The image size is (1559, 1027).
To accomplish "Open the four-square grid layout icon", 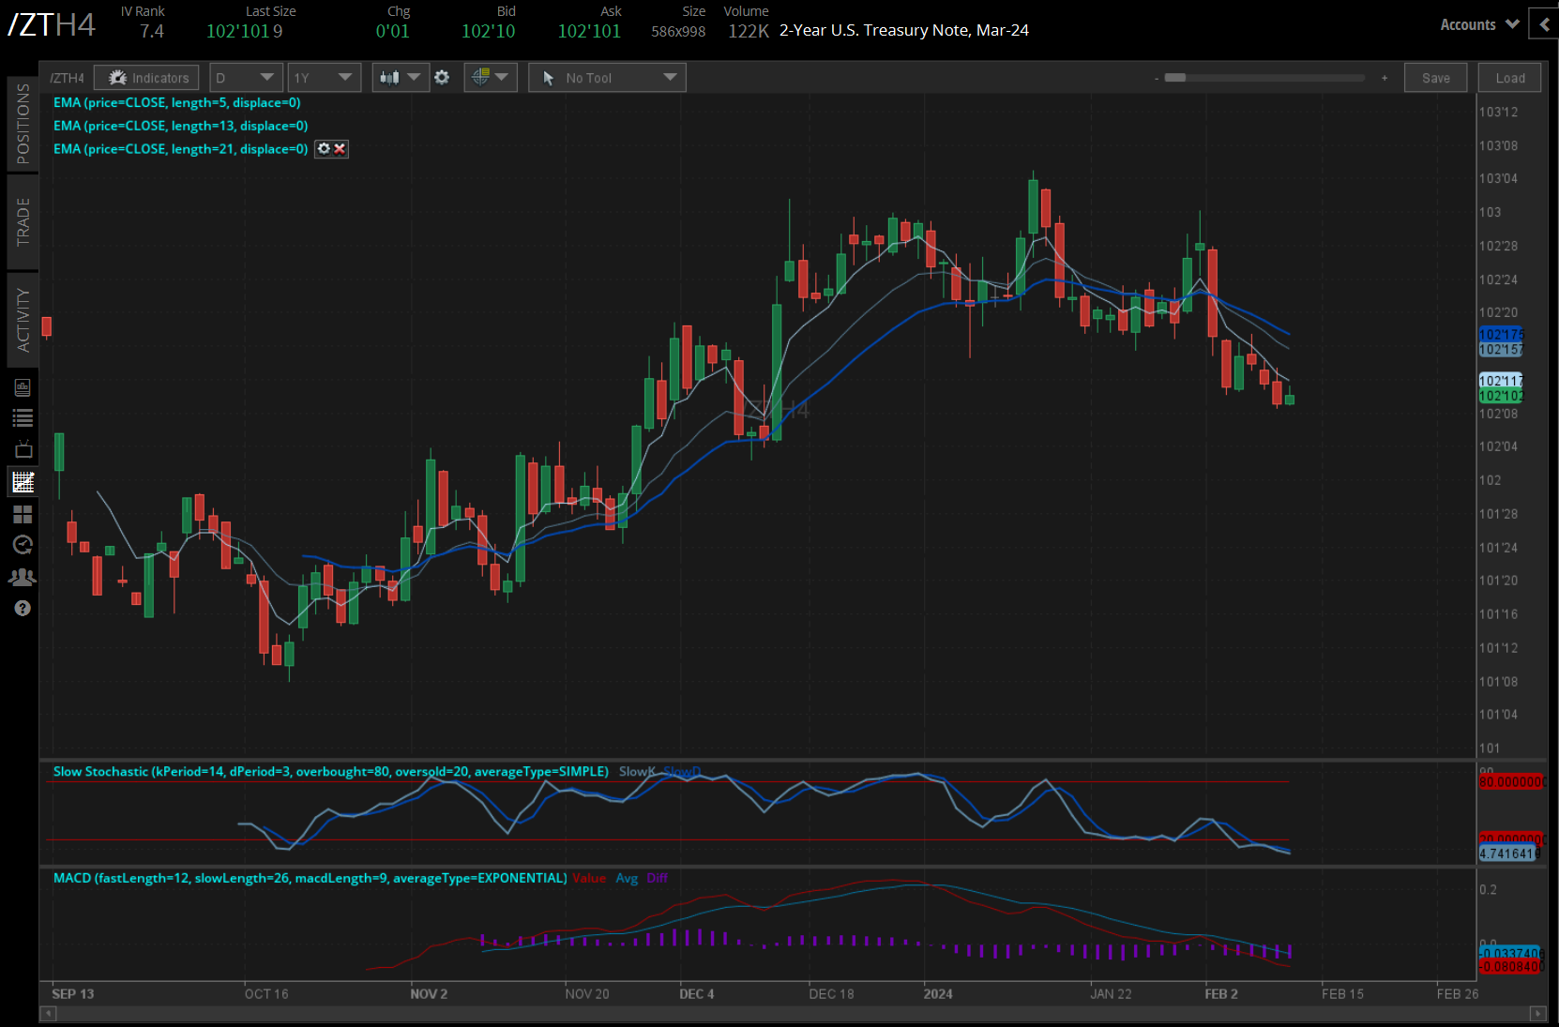I will 23,514.
